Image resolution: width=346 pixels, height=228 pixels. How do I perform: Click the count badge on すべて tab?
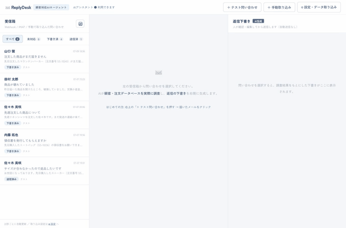(x=17, y=39)
